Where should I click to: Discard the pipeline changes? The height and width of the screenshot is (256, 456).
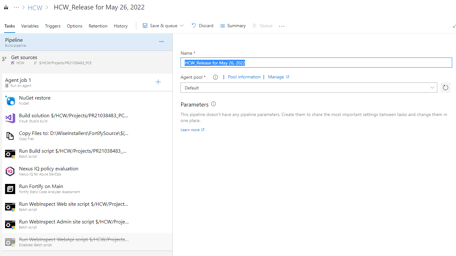(202, 26)
